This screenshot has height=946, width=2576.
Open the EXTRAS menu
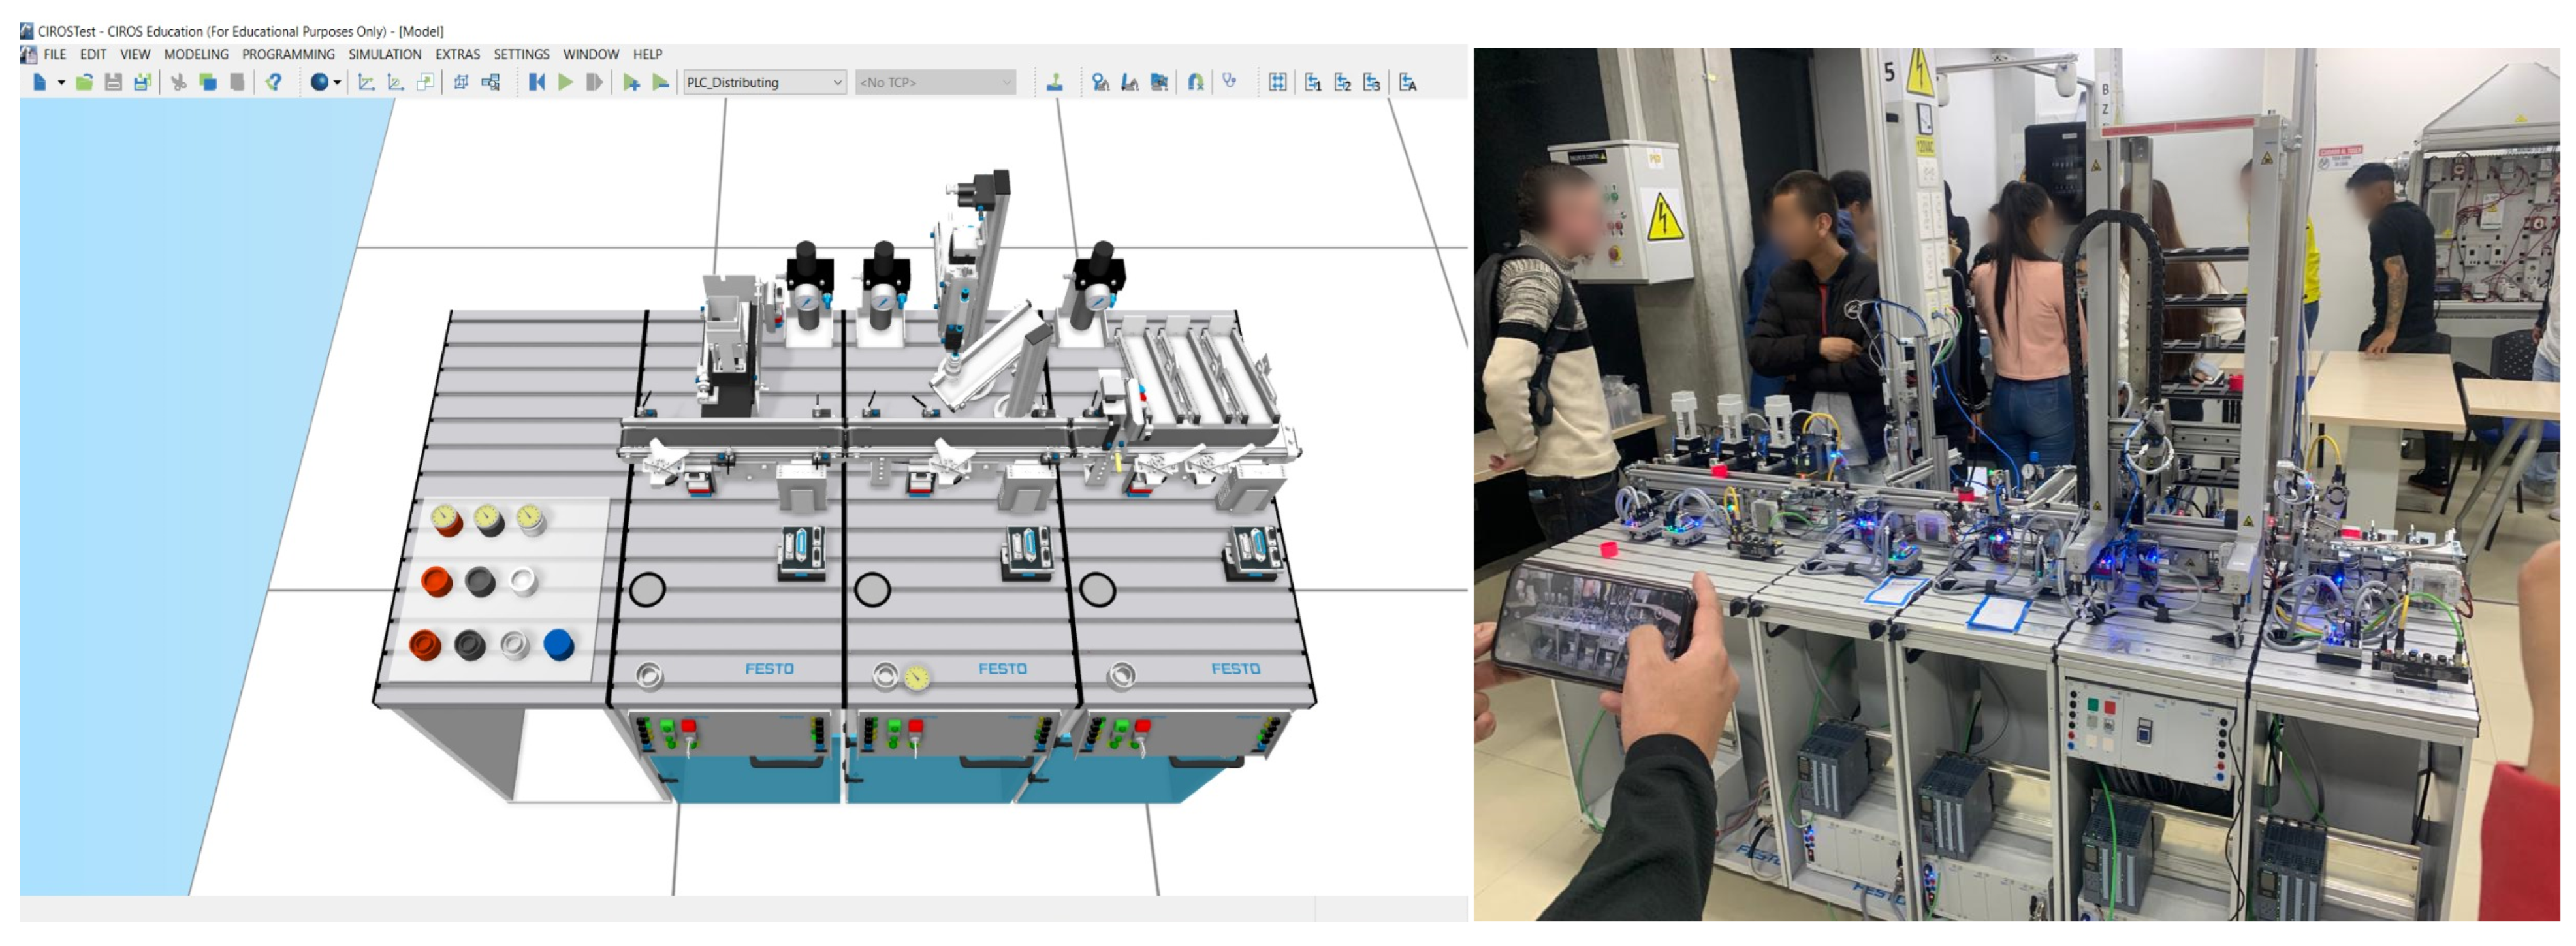pyautogui.click(x=457, y=54)
